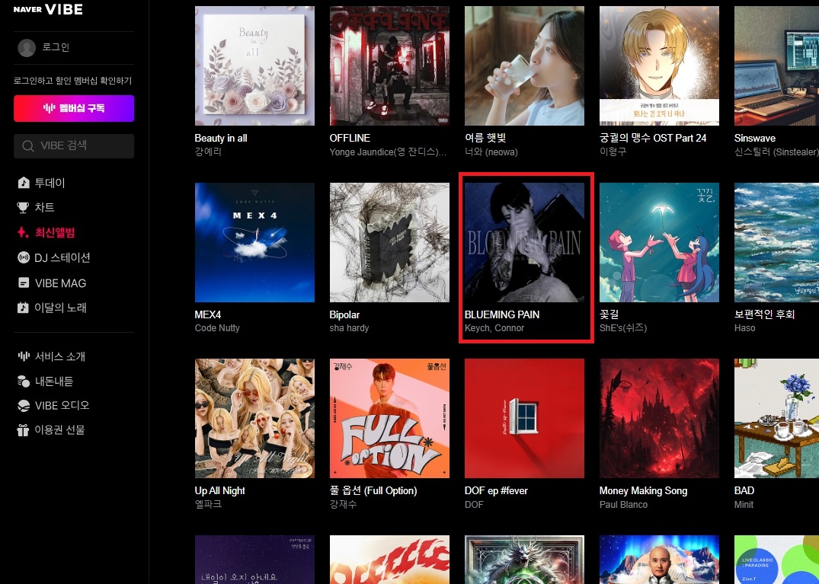819x584 pixels.
Task: Go to DJ 스테이션 section
Action: (x=62, y=257)
